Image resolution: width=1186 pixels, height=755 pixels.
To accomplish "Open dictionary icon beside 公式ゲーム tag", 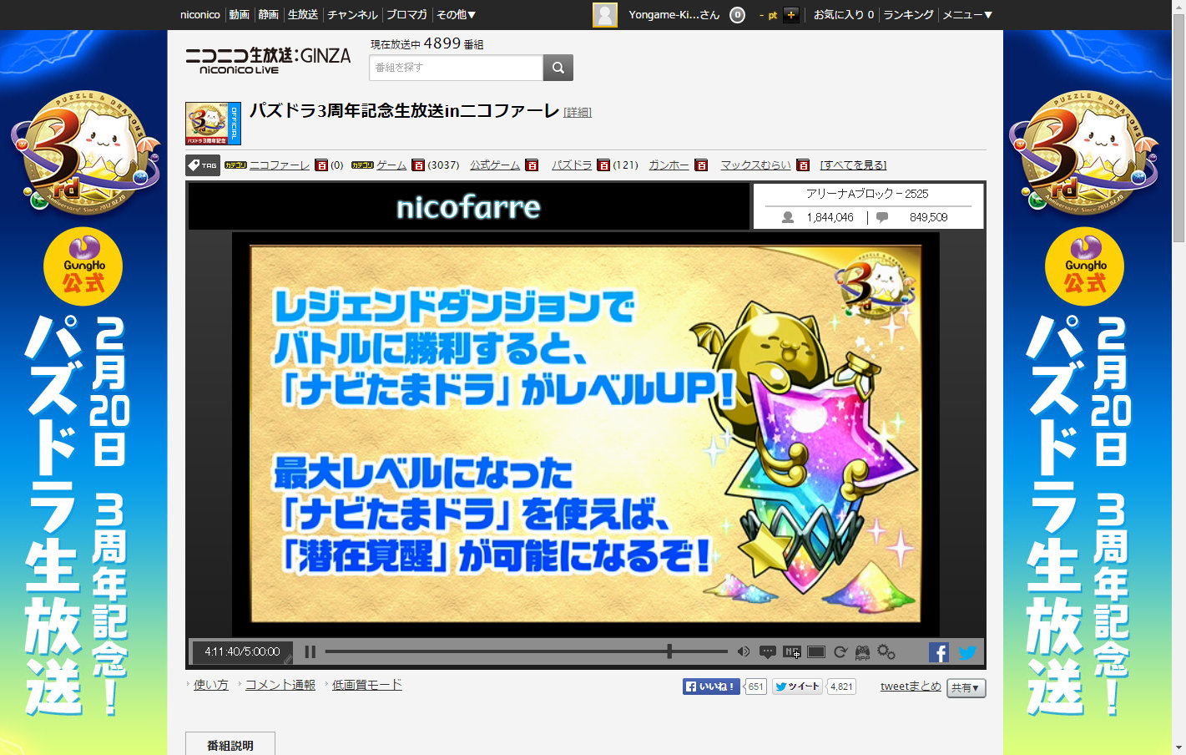I will click(x=532, y=165).
